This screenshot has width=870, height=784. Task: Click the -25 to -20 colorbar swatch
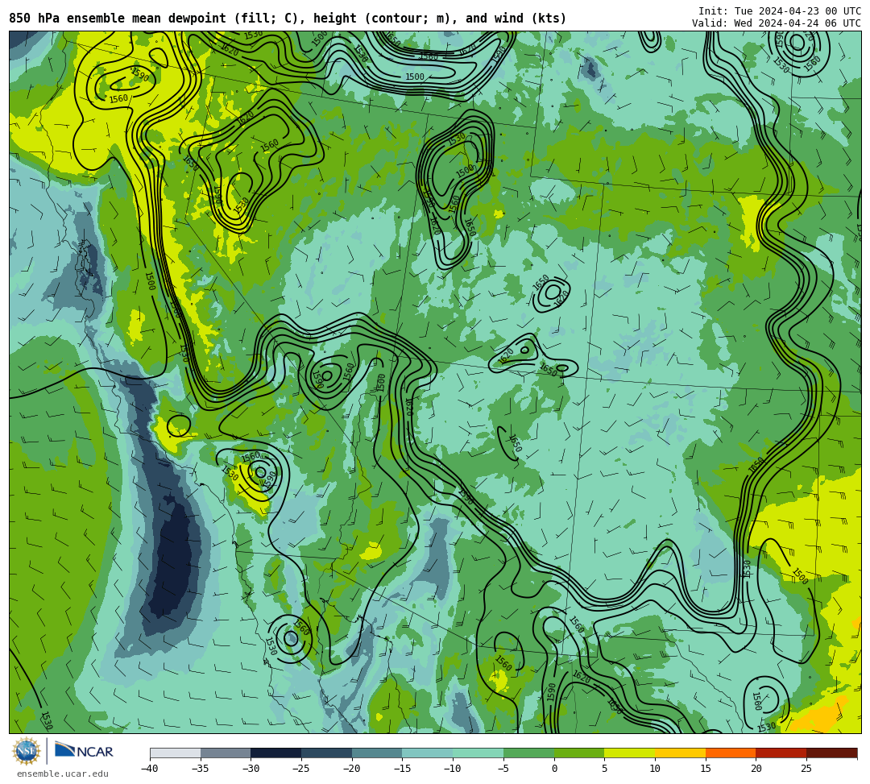click(x=327, y=753)
